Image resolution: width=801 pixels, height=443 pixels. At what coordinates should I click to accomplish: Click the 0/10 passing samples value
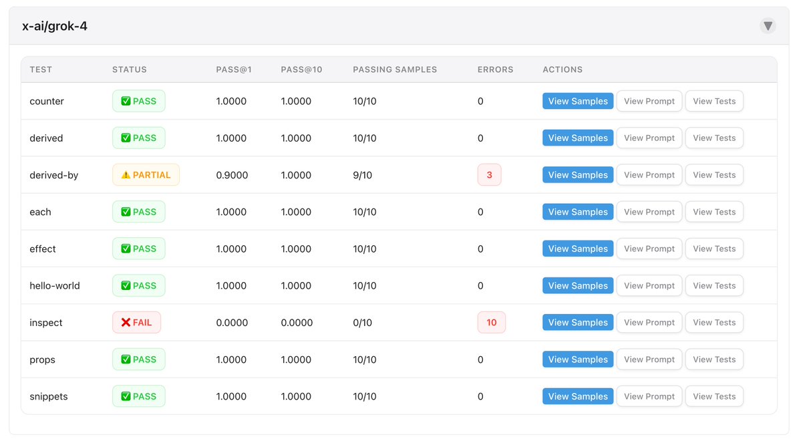click(362, 323)
